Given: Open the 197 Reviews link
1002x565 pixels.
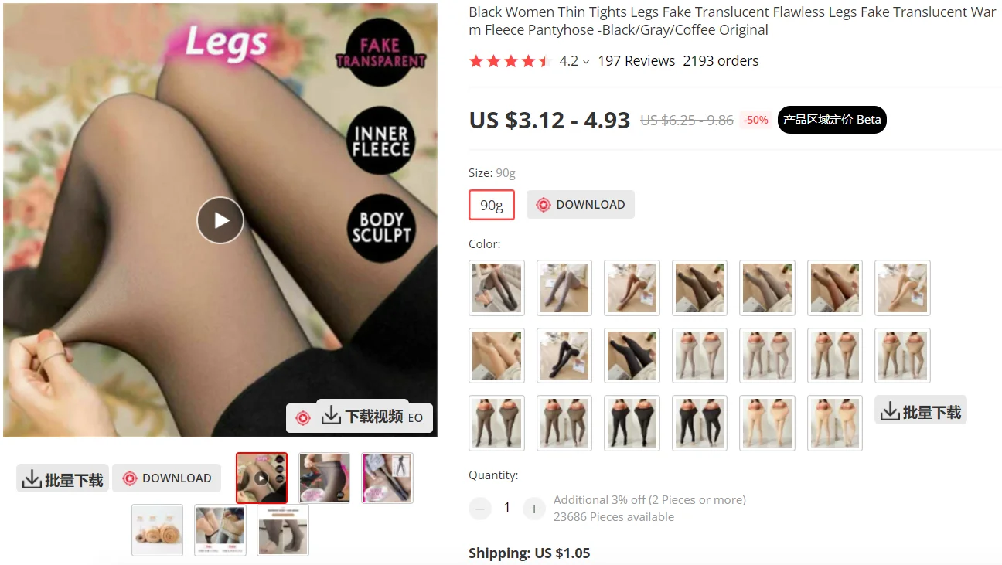Looking at the screenshot, I should tap(636, 61).
